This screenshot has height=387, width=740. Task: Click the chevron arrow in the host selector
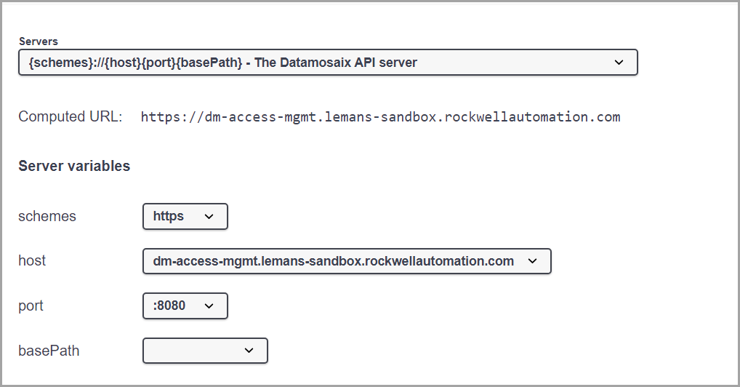pyautogui.click(x=532, y=261)
